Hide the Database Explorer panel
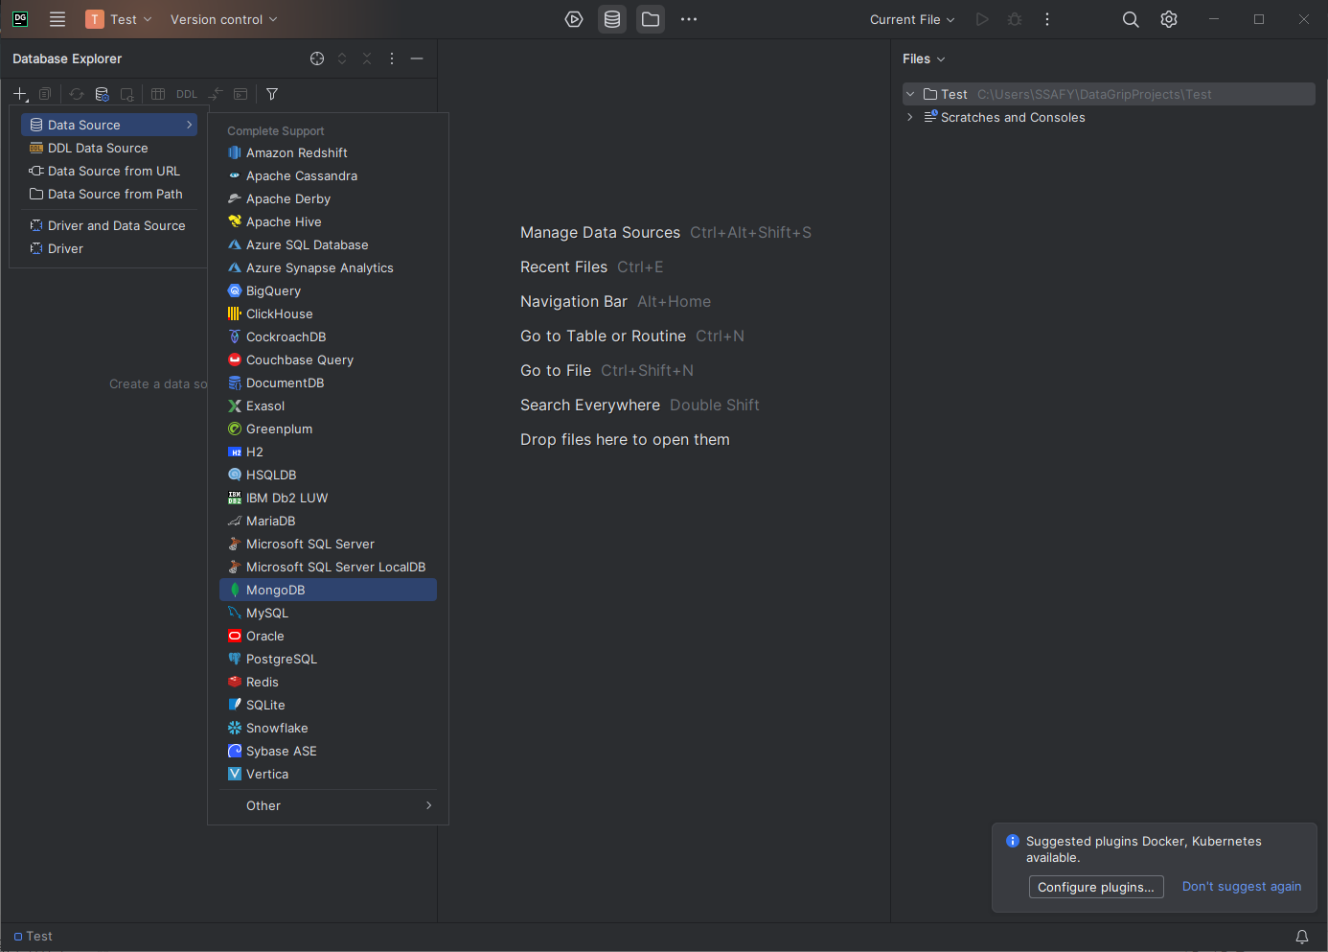 [417, 58]
